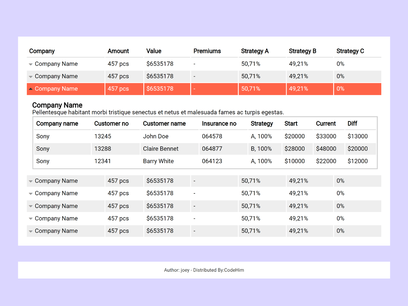Click the Author joey text in the footer
Screen dimensions: 408x306
(176, 270)
